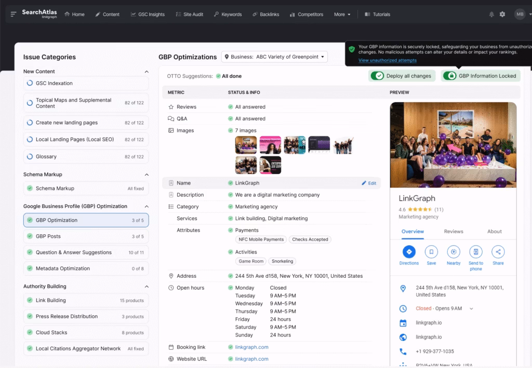Viewport: 532px width, 368px height.
Task: Toggle the Deploy all changes switch
Action: [x=377, y=75]
